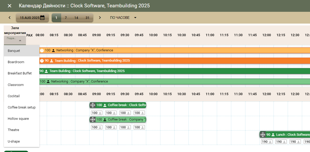
Task: Pick Cocktail from the setup list
Action: (22, 96)
